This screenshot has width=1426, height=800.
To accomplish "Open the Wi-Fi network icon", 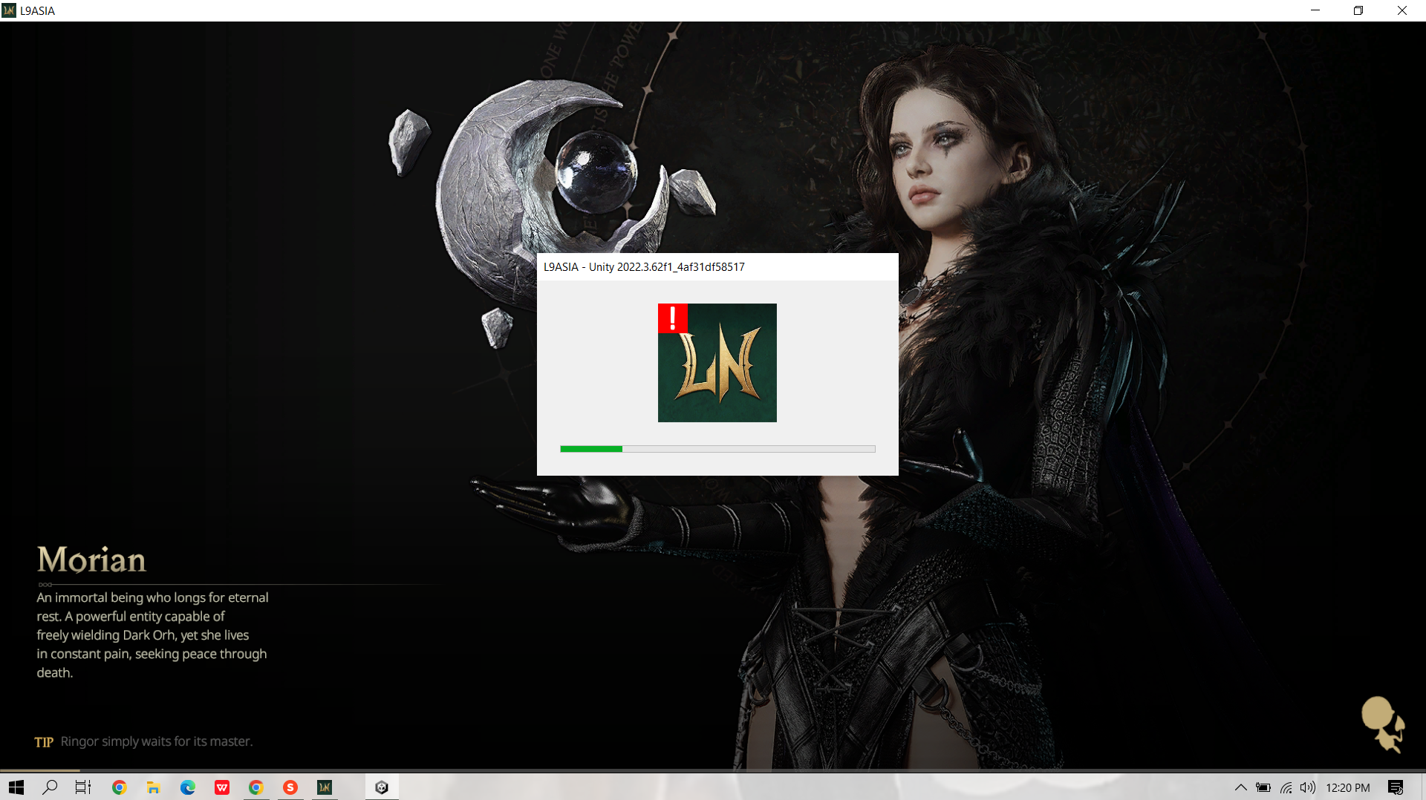I will coord(1286,787).
